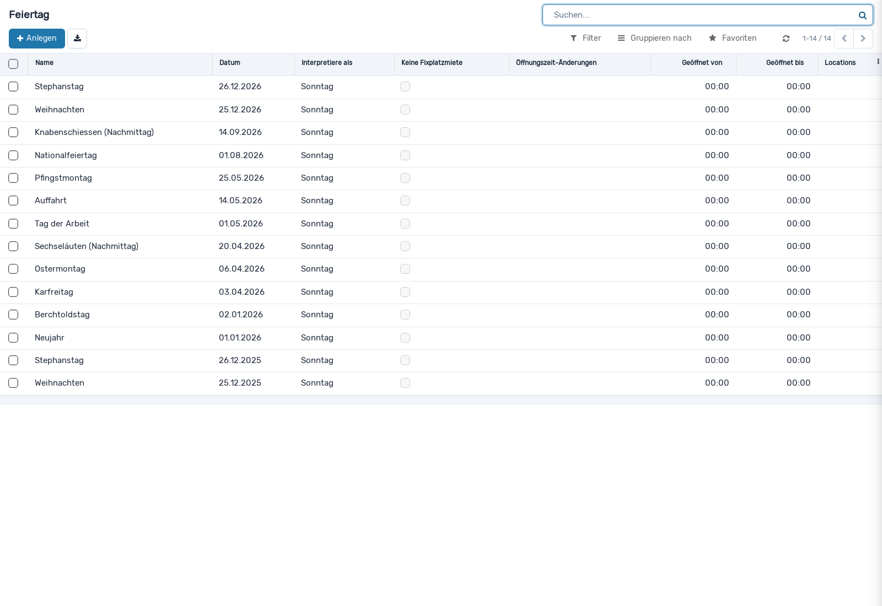
Task: Select the Stephanstag 26.12.2026 row checkbox
Action: point(13,86)
